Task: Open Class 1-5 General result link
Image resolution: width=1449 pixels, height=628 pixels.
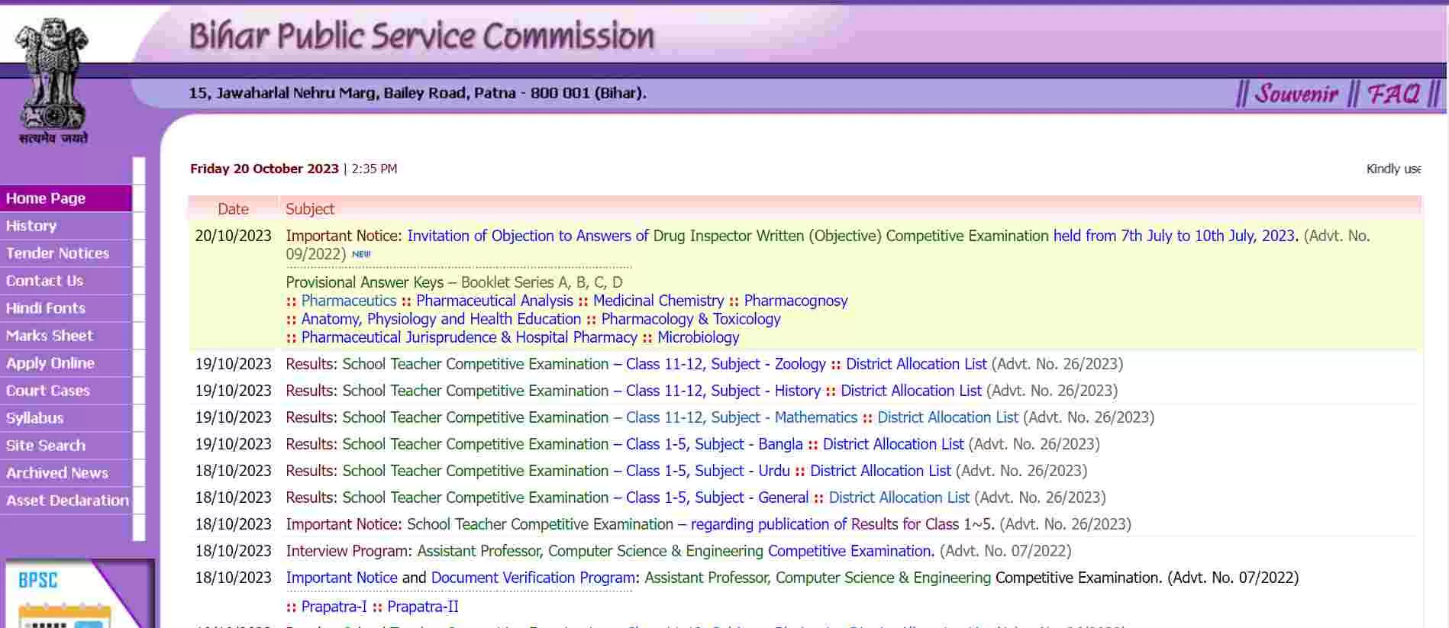Action: [717, 498]
